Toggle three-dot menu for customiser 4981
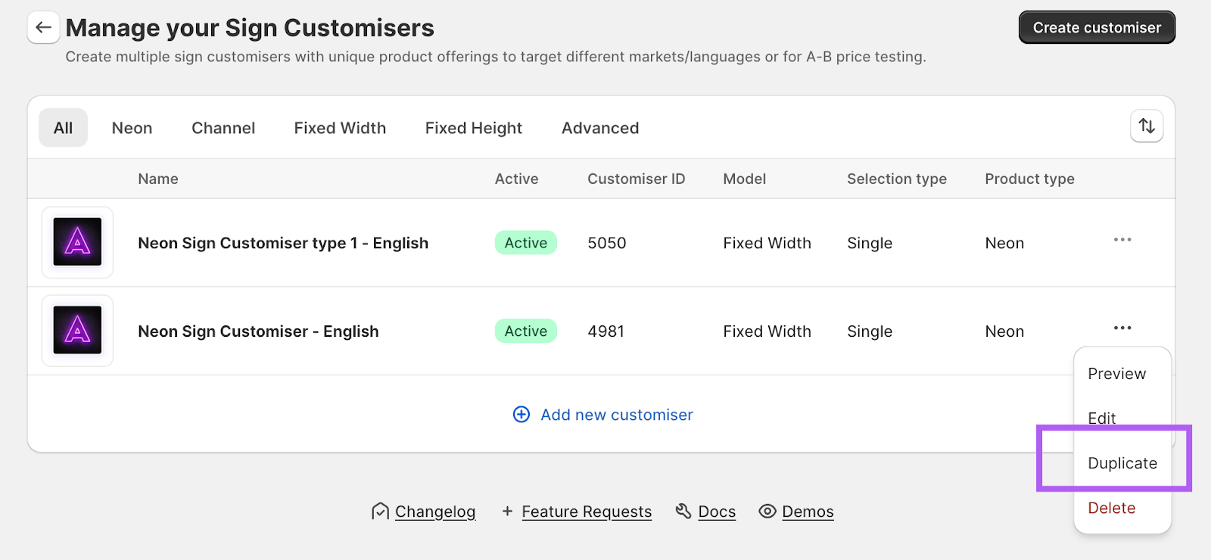Image resolution: width=1211 pixels, height=560 pixels. 1122,328
